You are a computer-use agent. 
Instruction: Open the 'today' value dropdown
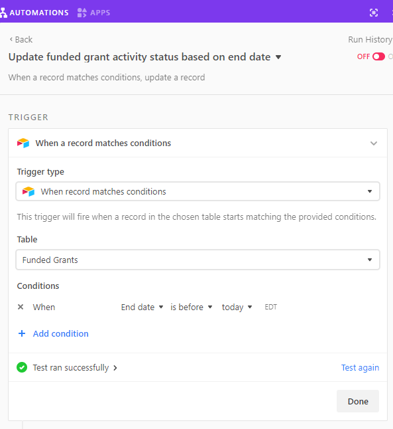coord(237,307)
